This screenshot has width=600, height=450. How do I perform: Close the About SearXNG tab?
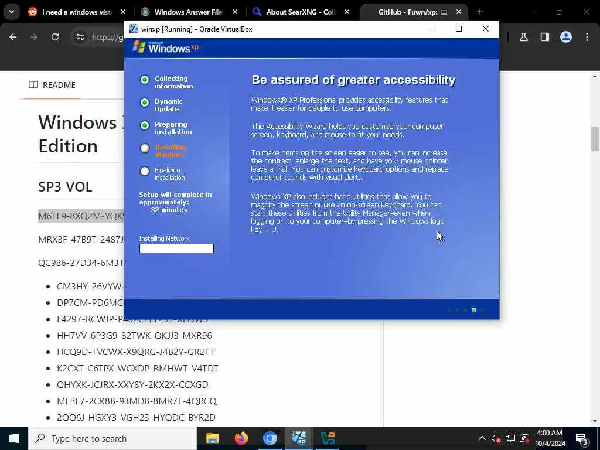point(347,12)
